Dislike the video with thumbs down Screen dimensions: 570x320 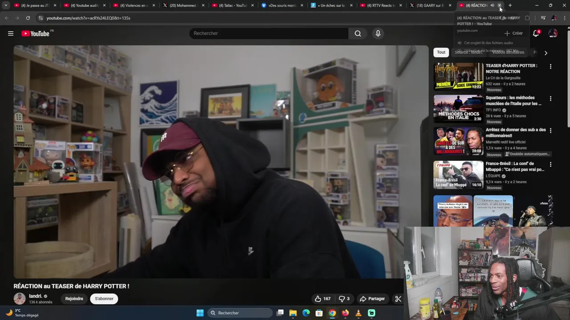344,299
